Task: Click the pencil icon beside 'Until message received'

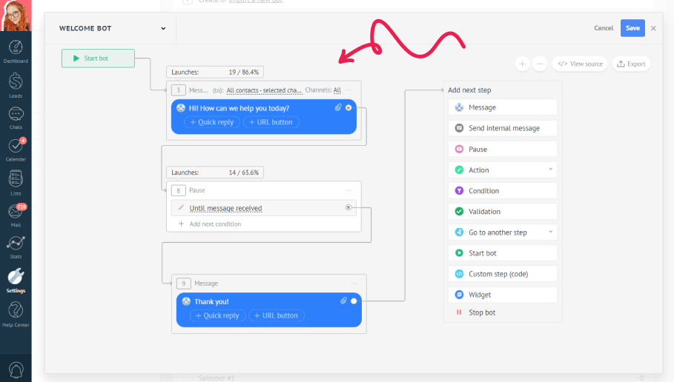Action: [x=181, y=207]
